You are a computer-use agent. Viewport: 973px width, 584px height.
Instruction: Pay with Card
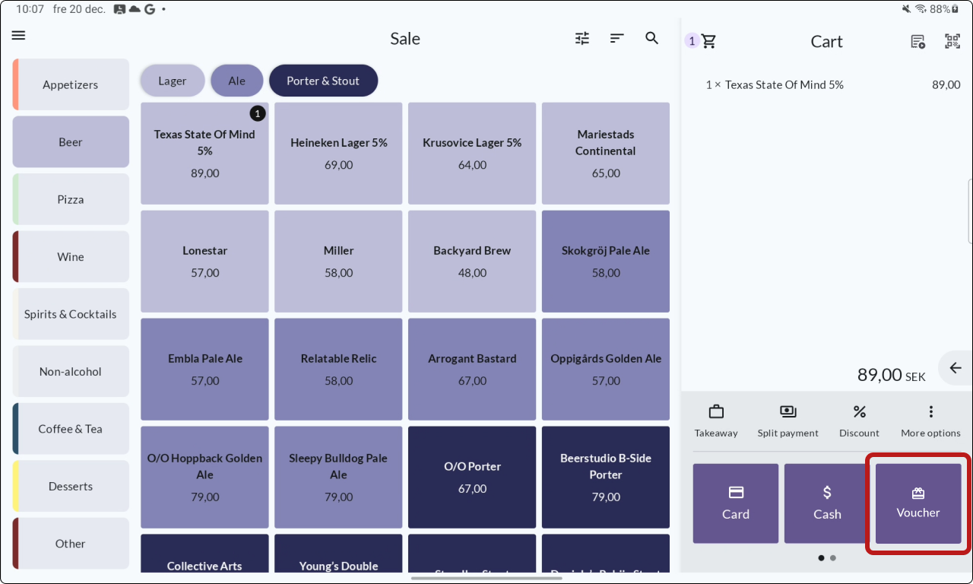736,503
